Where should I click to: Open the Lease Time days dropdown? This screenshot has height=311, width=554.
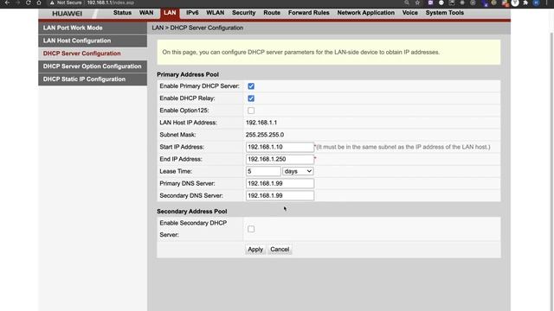(x=298, y=171)
